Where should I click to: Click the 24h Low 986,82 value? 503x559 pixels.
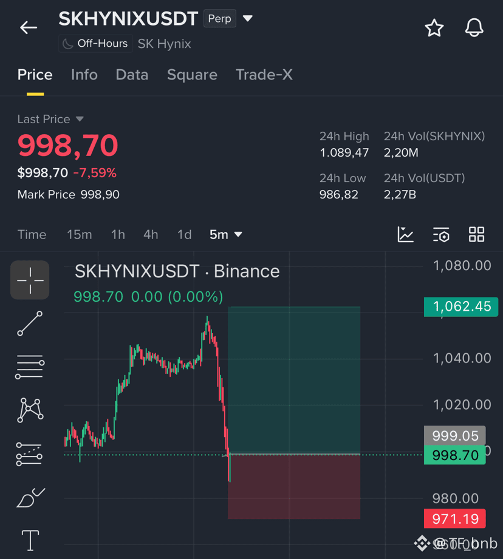click(x=338, y=195)
